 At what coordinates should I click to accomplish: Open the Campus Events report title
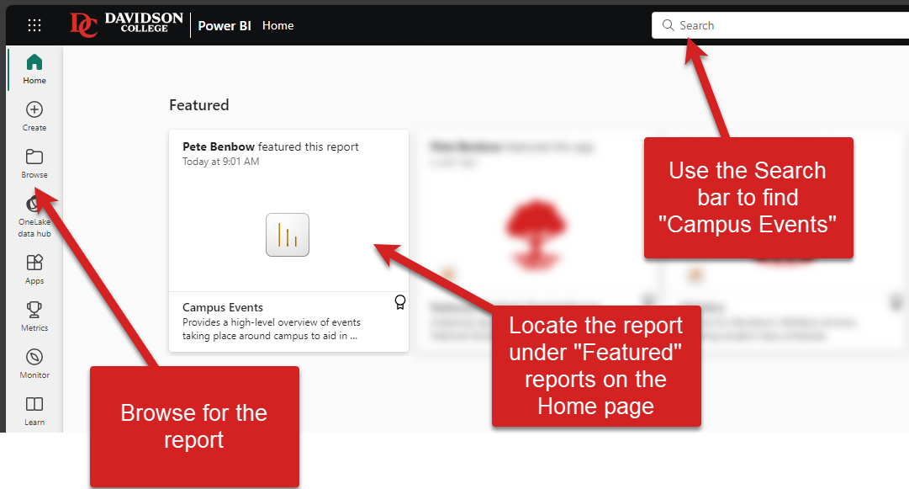pos(223,307)
